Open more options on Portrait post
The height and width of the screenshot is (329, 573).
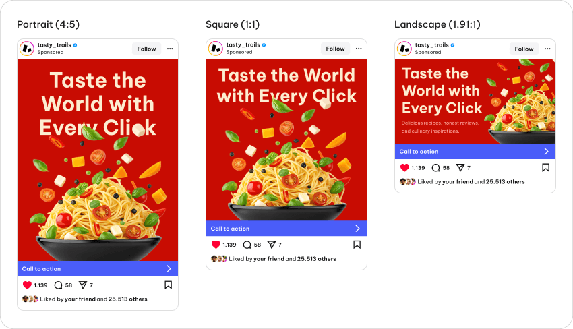[170, 49]
